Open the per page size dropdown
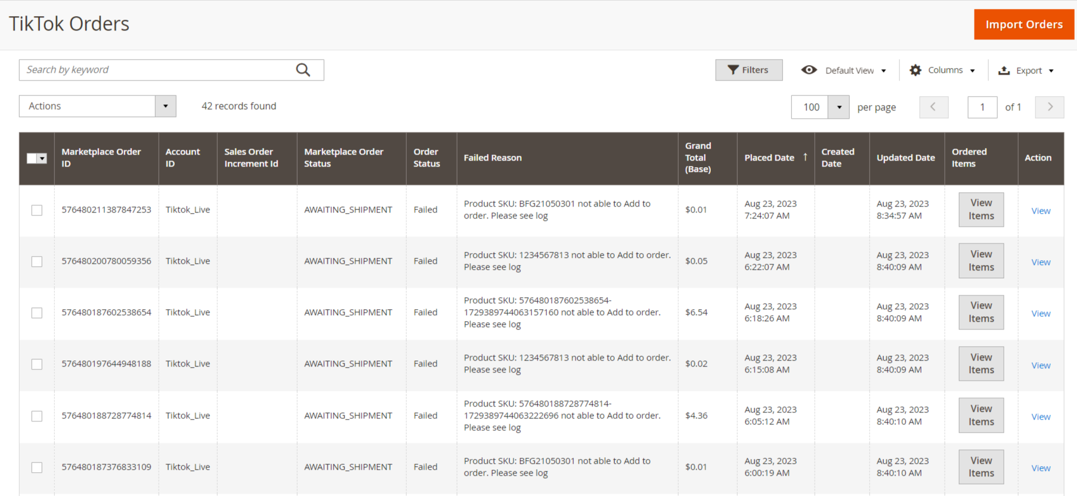 click(838, 107)
